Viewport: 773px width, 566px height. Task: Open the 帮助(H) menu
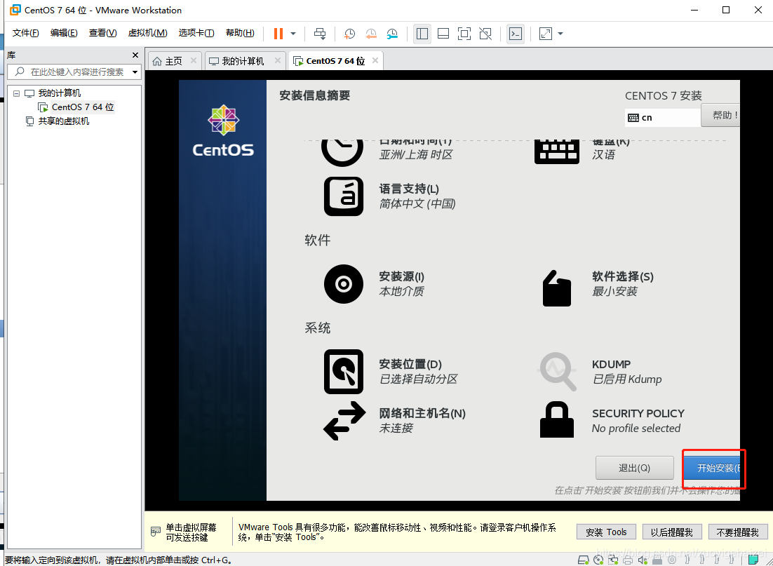240,33
